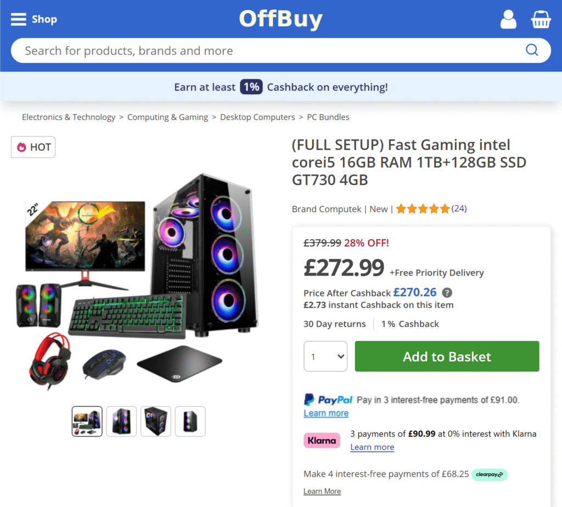Viewport: 562px width, 507px height.
Task: Open Clearpay Learn More link
Action: (x=322, y=491)
